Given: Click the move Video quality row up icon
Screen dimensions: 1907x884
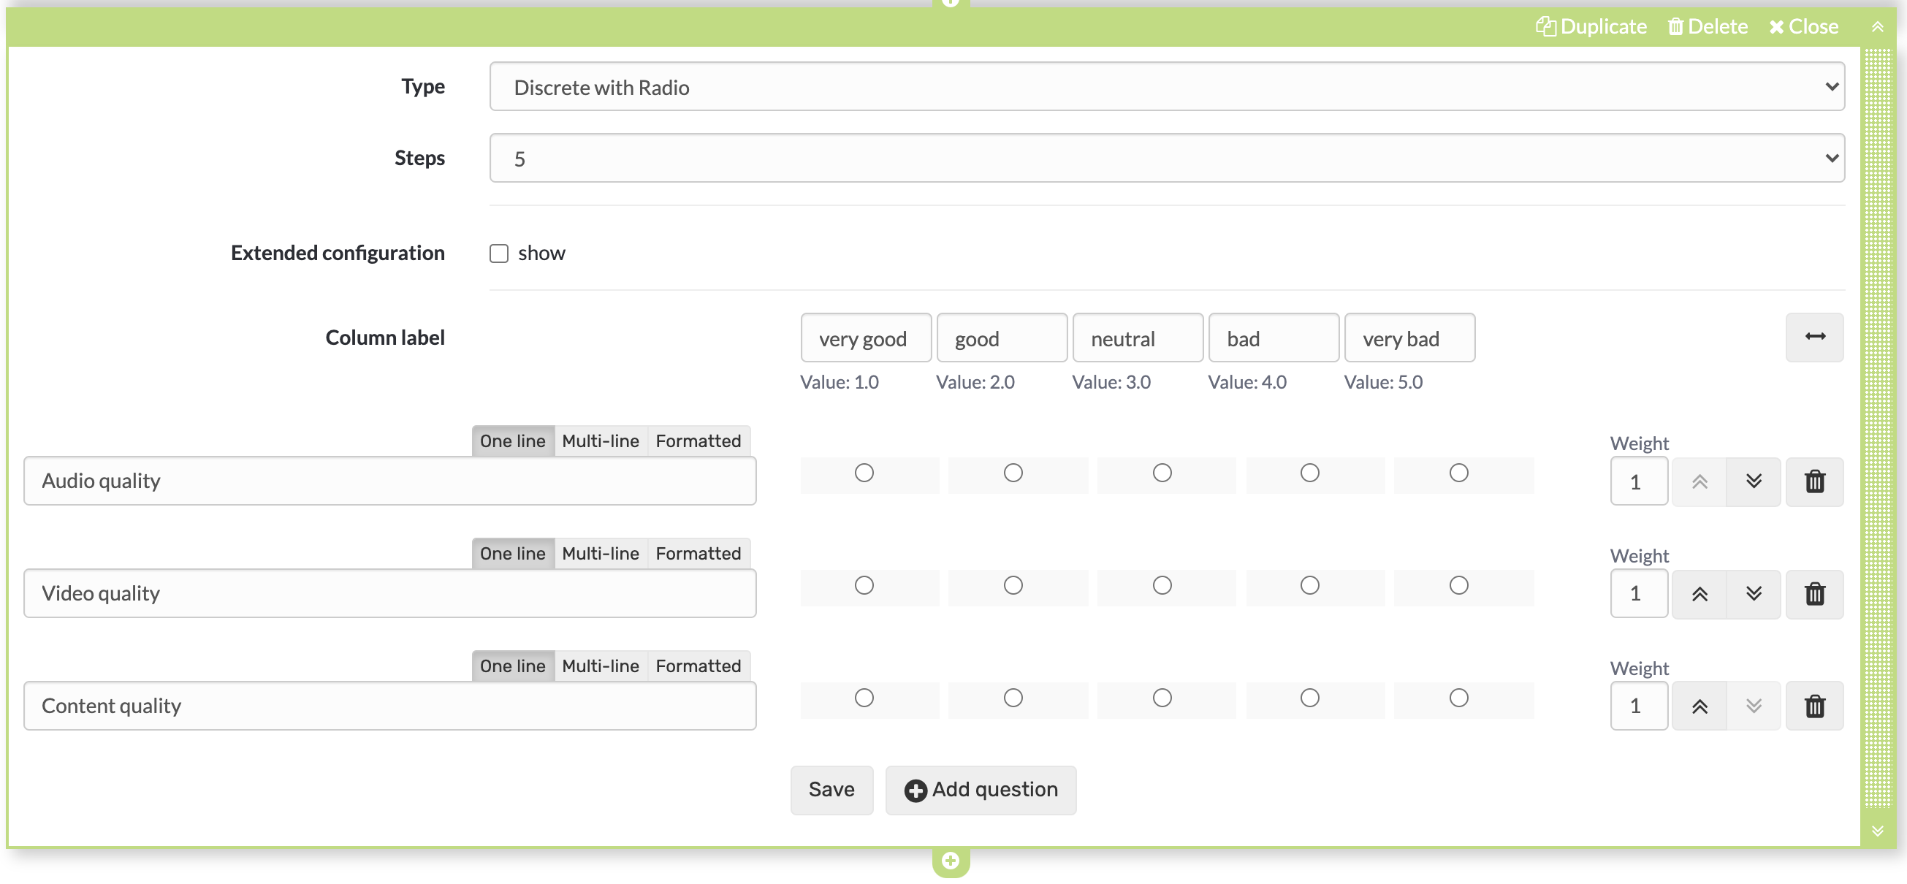Looking at the screenshot, I should (x=1699, y=592).
